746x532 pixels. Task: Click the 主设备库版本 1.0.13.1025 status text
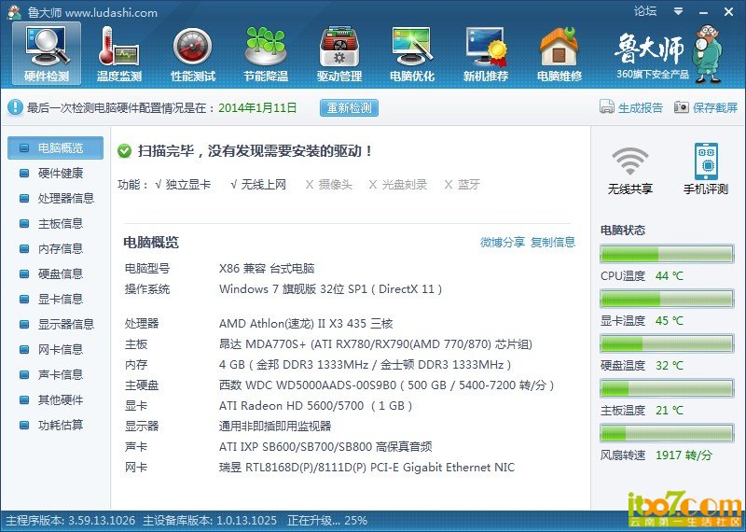(x=211, y=521)
